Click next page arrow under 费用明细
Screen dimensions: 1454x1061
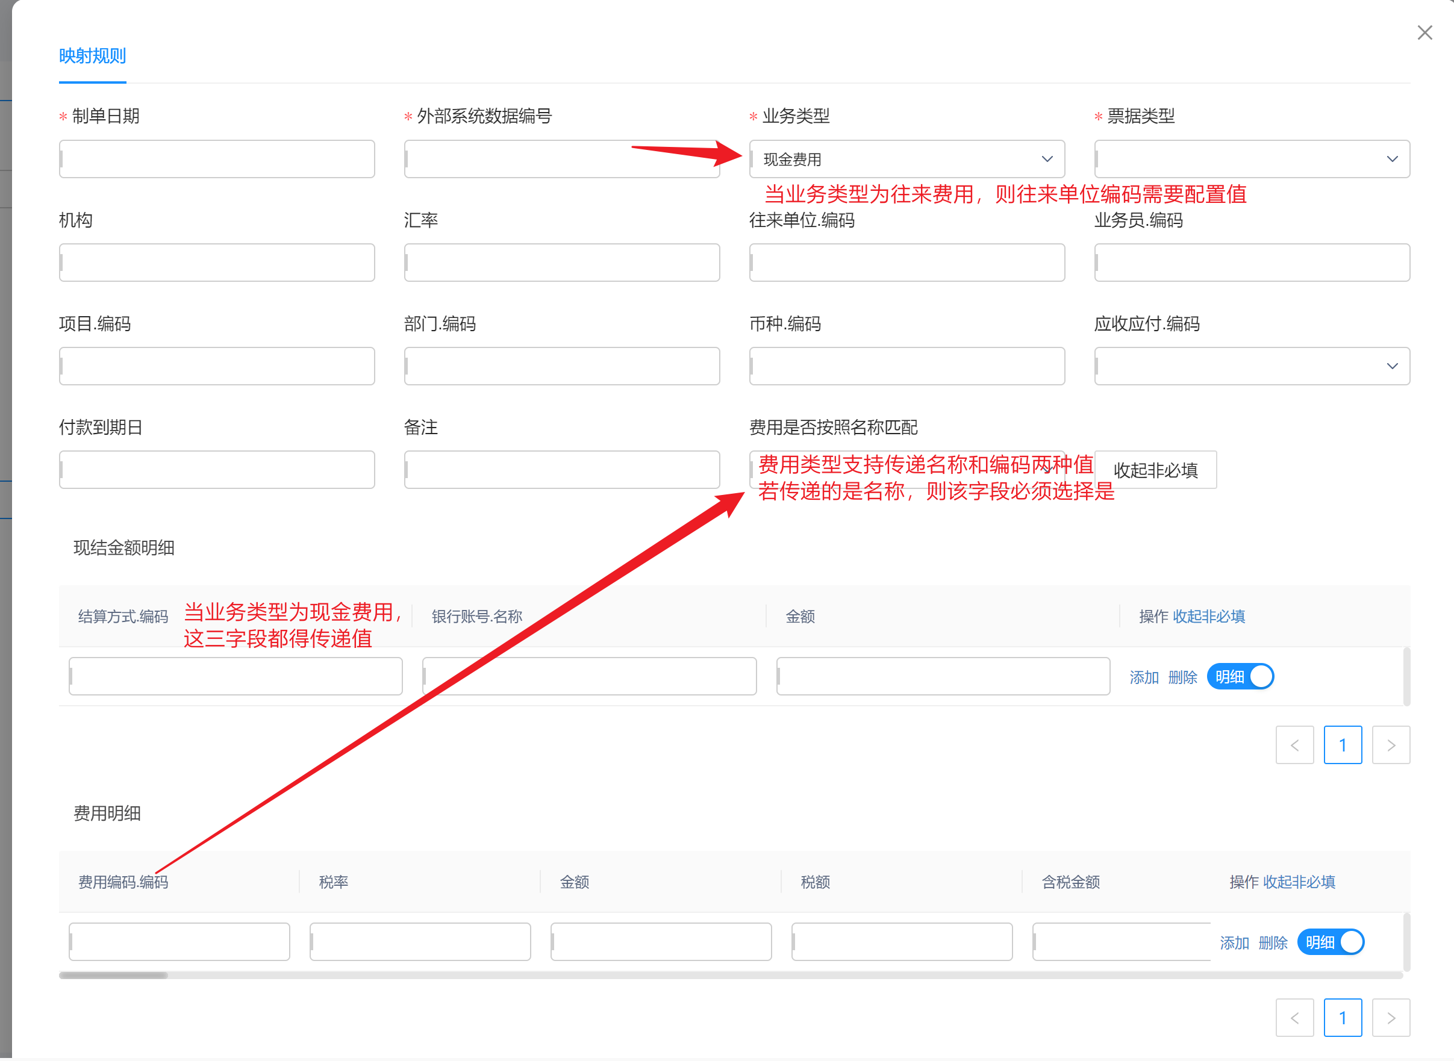coord(1390,1017)
